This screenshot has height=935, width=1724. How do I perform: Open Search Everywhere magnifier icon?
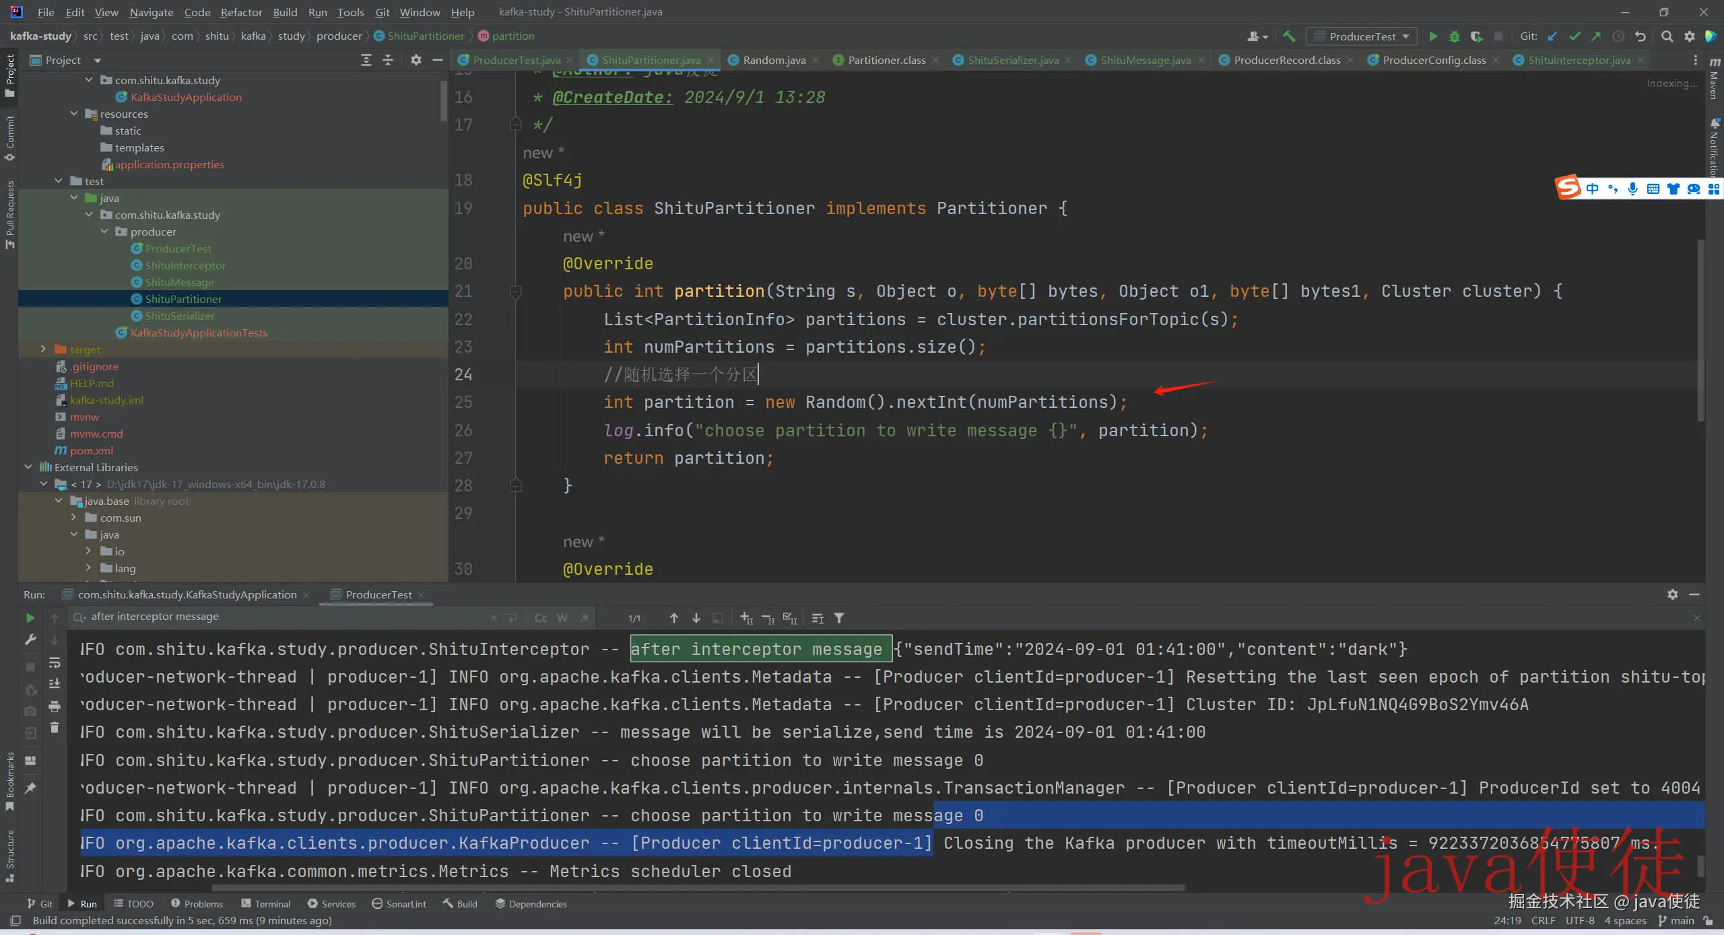point(1667,36)
